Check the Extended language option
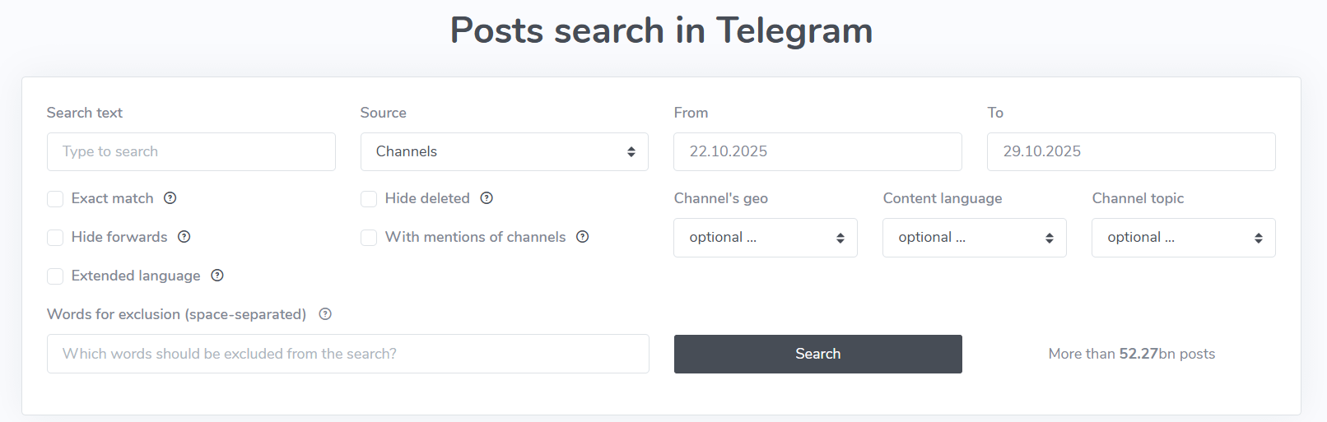This screenshot has height=422, width=1327. tap(55, 276)
